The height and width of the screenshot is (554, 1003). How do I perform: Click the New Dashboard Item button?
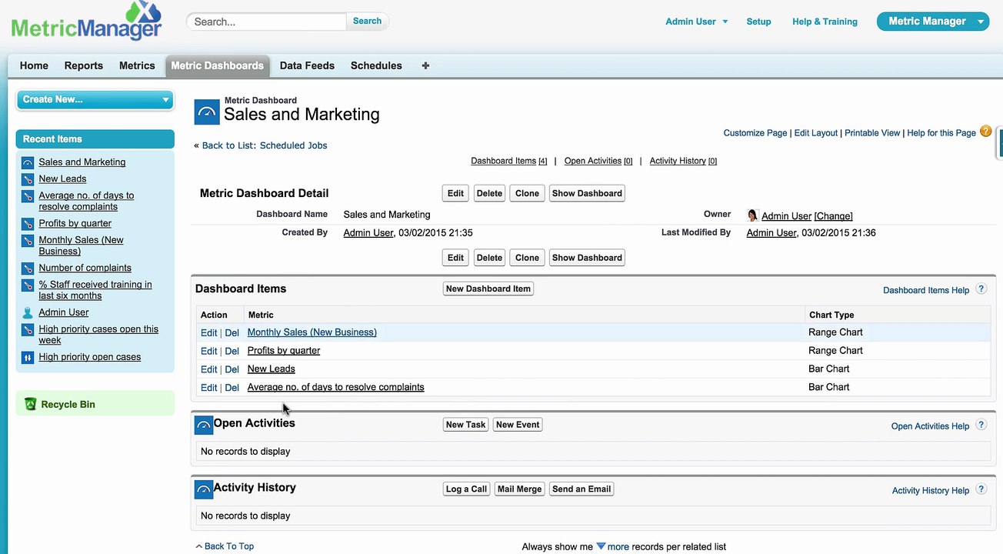[488, 289]
